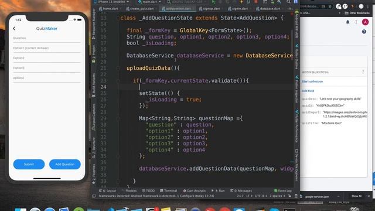Toggle the fold marker beside uploadQuizData()
375x211 pixels.
118,68
